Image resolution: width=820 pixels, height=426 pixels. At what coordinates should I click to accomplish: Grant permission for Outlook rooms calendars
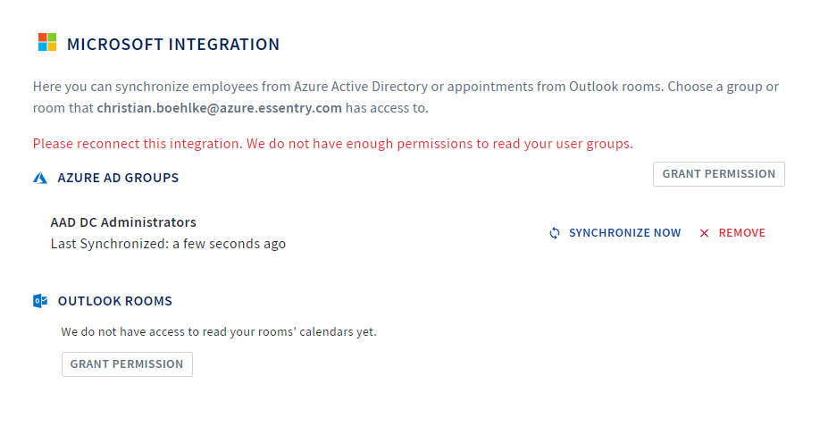pyautogui.click(x=127, y=364)
